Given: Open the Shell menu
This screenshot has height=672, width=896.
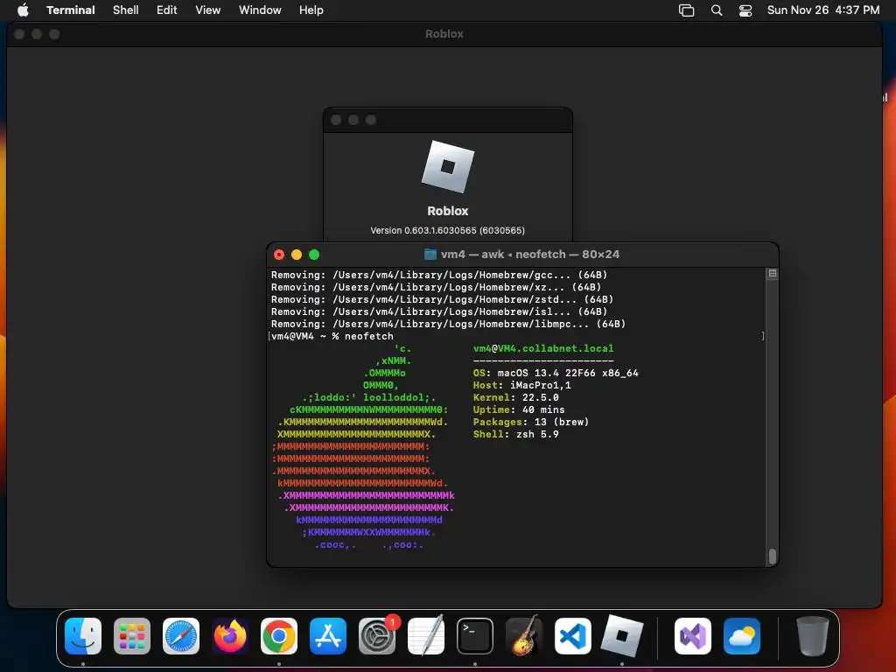Looking at the screenshot, I should click(x=126, y=10).
